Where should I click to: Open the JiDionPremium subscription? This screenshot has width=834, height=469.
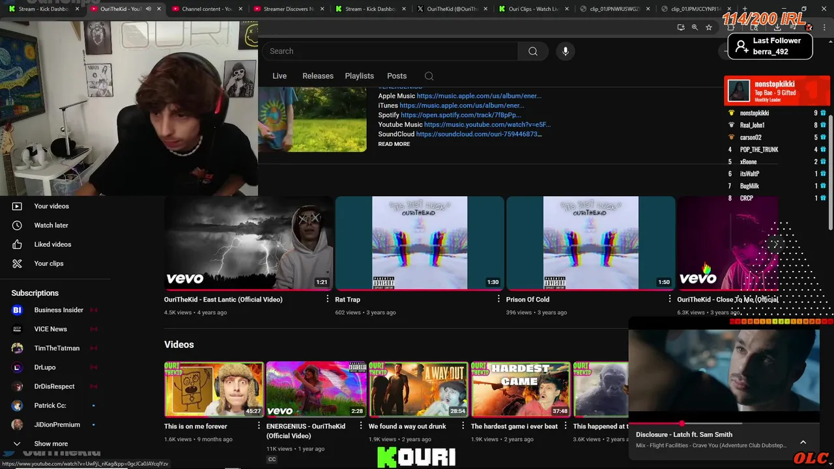point(57,424)
